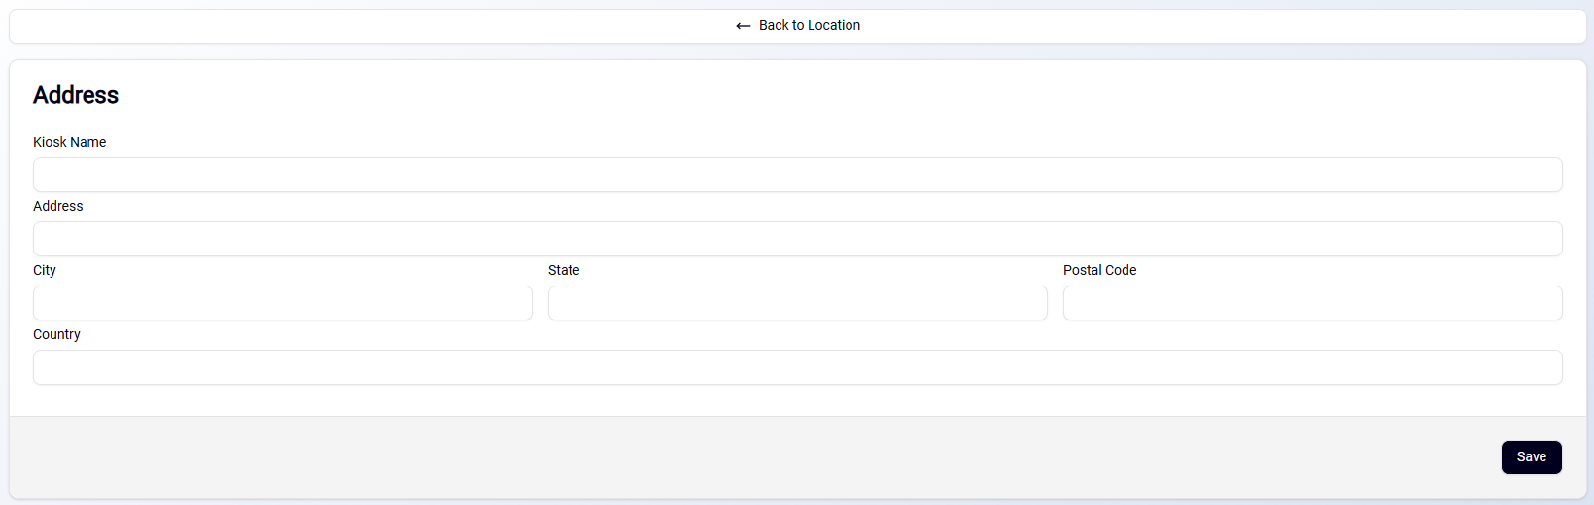1594x505 pixels.
Task: Click the left arrow icon beside Back to Location
Action: 744,26
